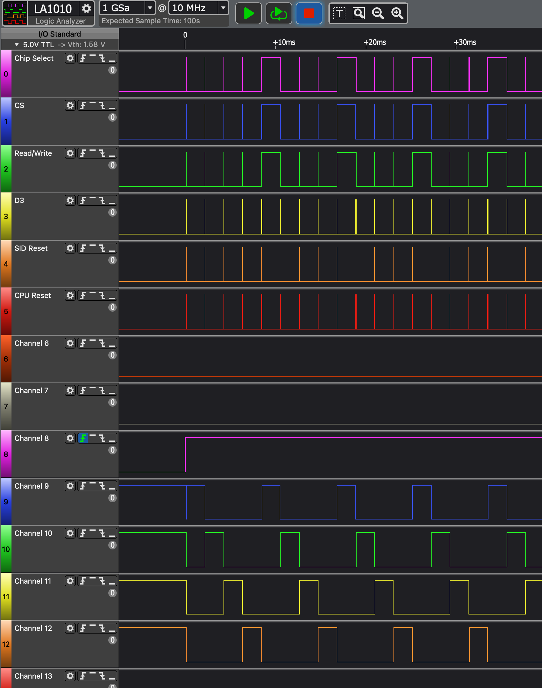Click the +20ms mark on the time ruler
The height and width of the screenshot is (688, 542).
(375, 42)
